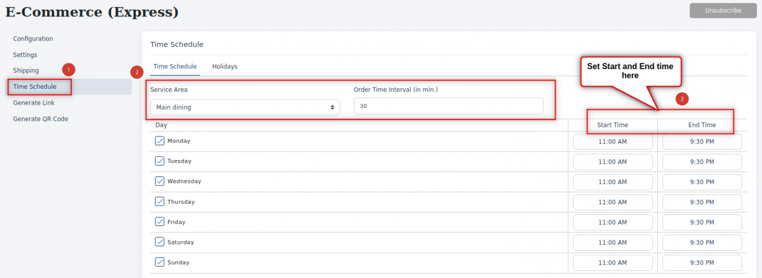The image size is (762, 278).
Task: Set Saturday end time field
Action: tap(702, 243)
